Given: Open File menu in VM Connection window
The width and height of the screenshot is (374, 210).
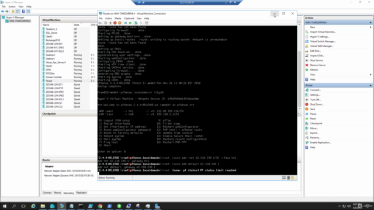Looking at the screenshot, I should pyautogui.click(x=101, y=18).
